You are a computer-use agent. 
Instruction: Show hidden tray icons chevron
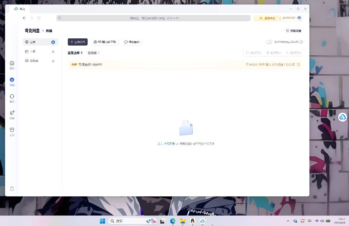(x=288, y=221)
